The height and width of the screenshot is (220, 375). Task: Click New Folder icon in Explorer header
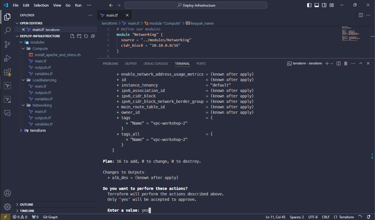point(79,36)
